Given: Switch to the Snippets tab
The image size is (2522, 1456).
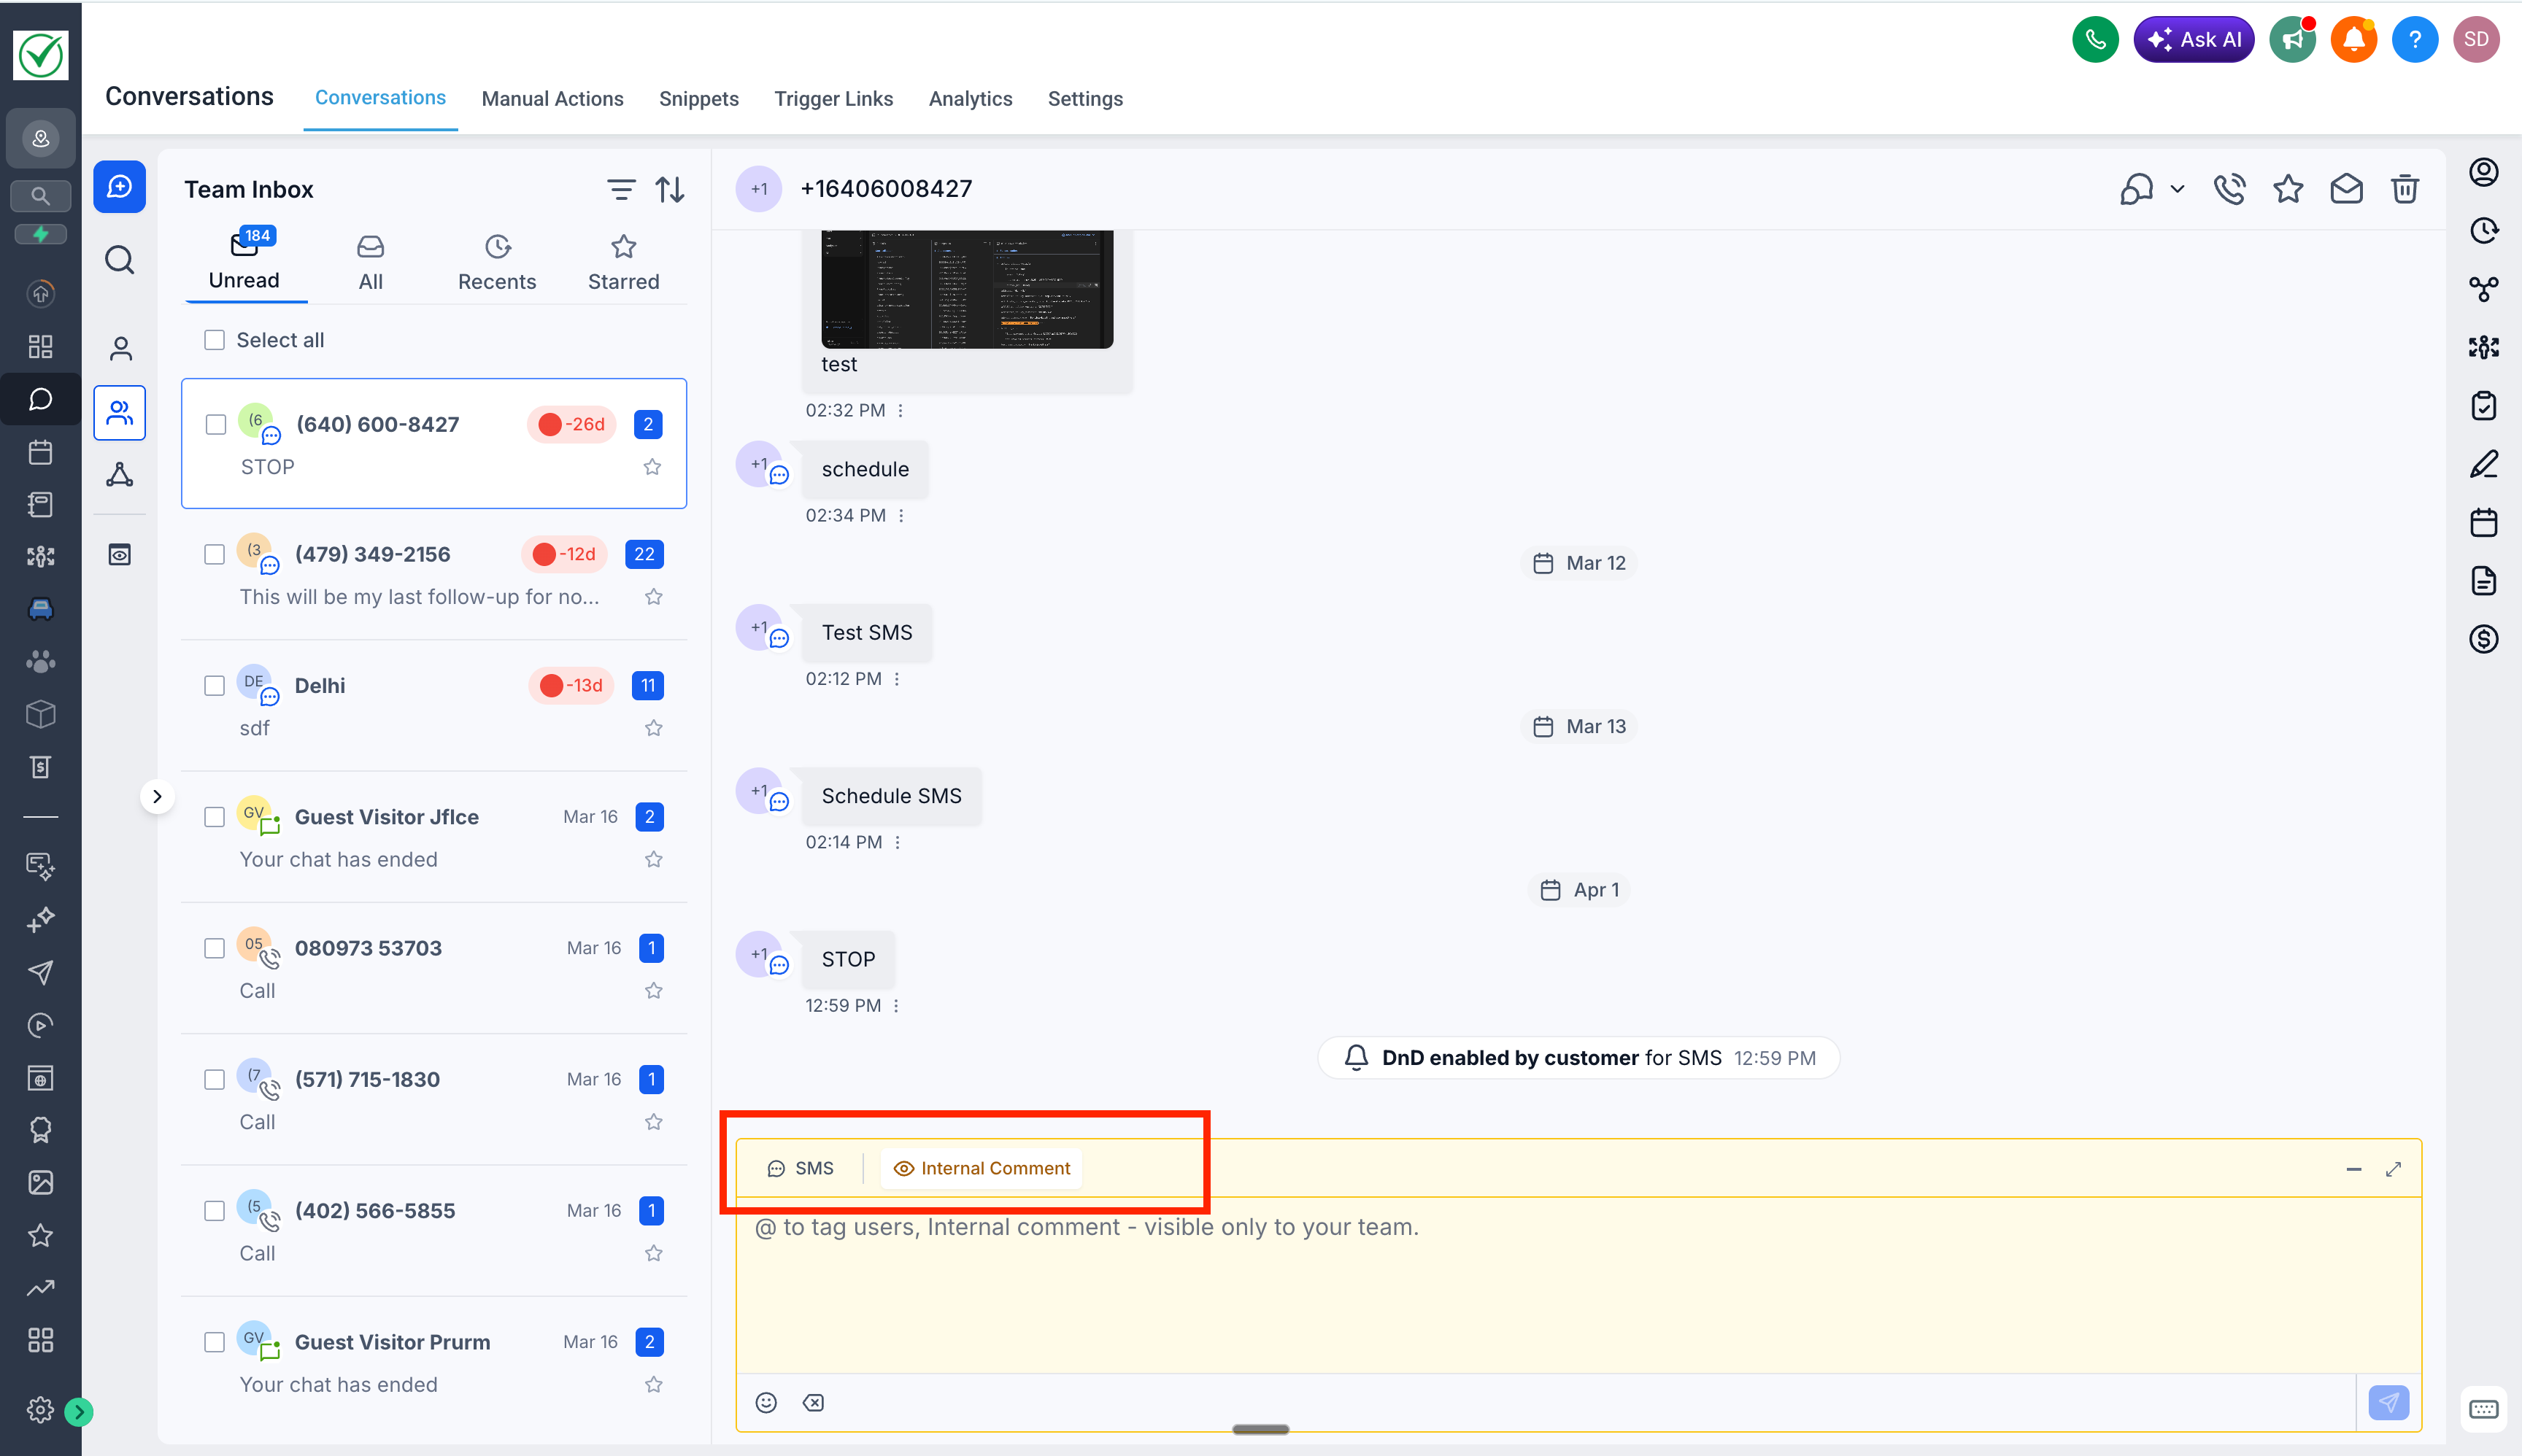Looking at the screenshot, I should (x=698, y=98).
